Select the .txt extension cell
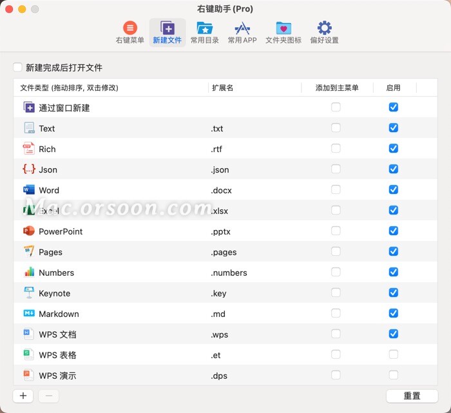Image resolution: width=451 pixels, height=413 pixels. [x=217, y=128]
